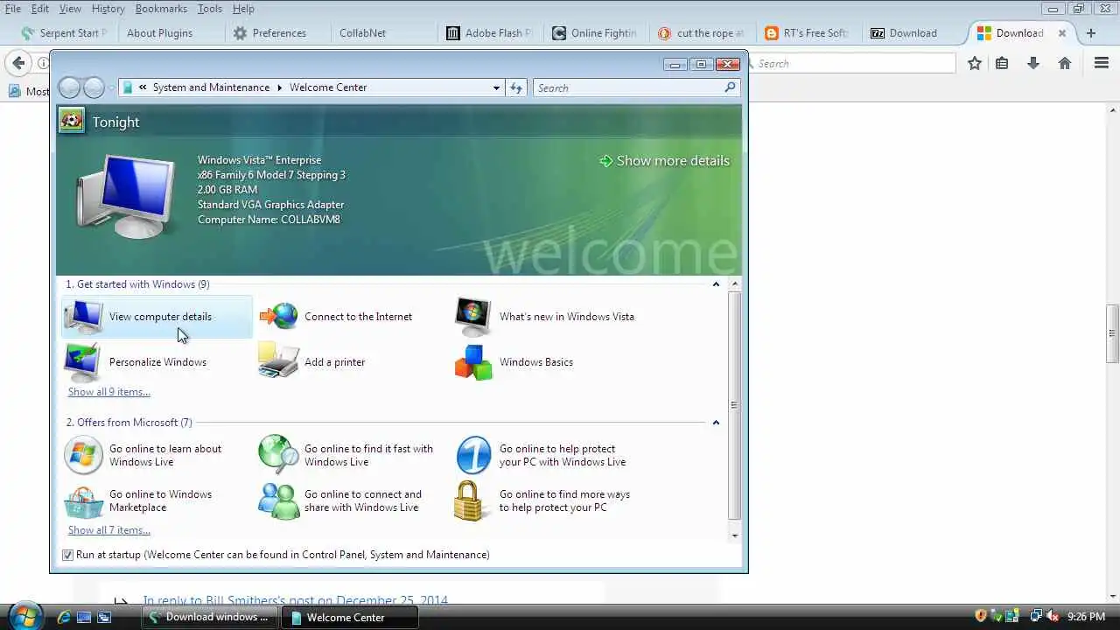Switch to RT's Free Software tab
The height and width of the screenshot is (630, 1120).
pyautogui.click(x=808, y=33)
